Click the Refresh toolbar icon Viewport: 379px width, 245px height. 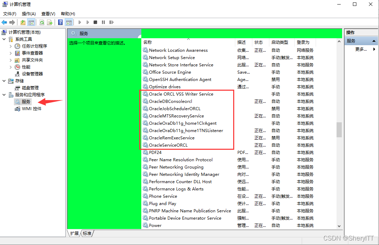tap(42, 23)
